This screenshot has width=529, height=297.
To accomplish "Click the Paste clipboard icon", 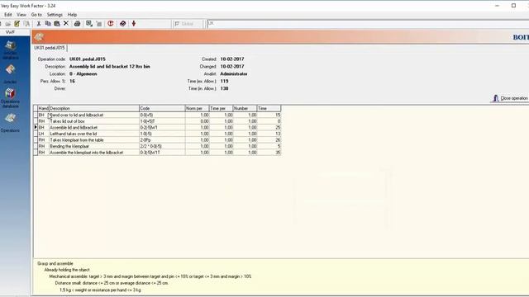I will (x=57, y=24).
